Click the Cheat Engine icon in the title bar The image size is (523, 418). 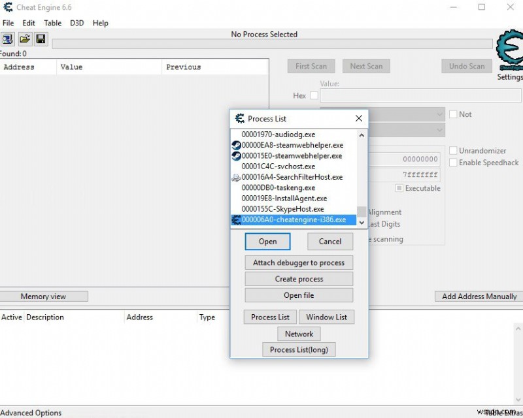7,7
